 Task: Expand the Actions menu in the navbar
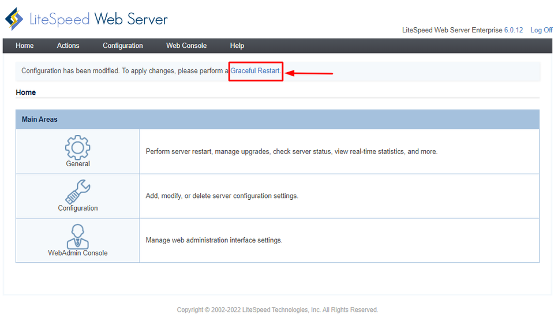pos(68,46)
